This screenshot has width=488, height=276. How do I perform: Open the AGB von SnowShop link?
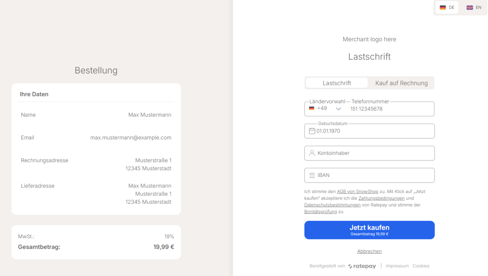coord(357,192)
